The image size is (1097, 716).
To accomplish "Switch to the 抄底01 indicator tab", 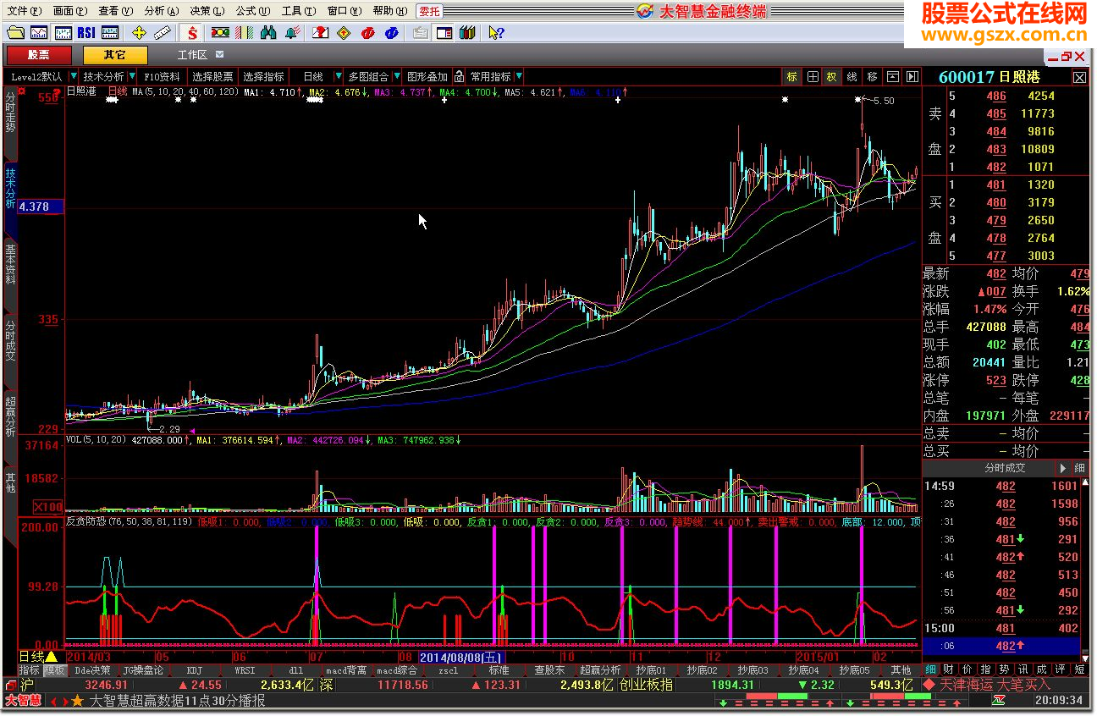I will coord(652,670).
